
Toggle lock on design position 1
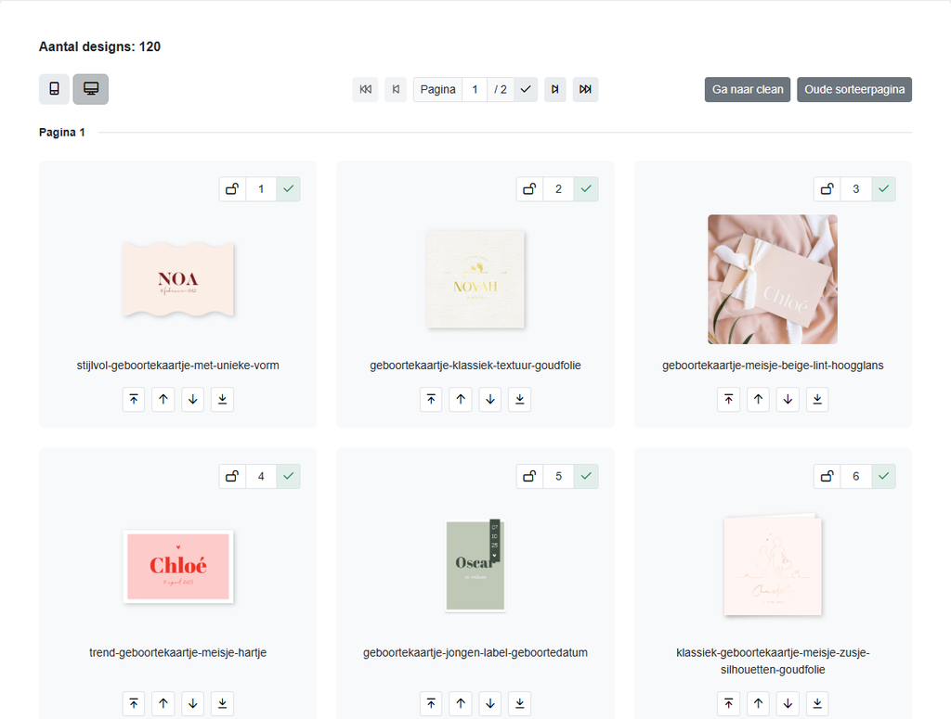click(232, 189)
